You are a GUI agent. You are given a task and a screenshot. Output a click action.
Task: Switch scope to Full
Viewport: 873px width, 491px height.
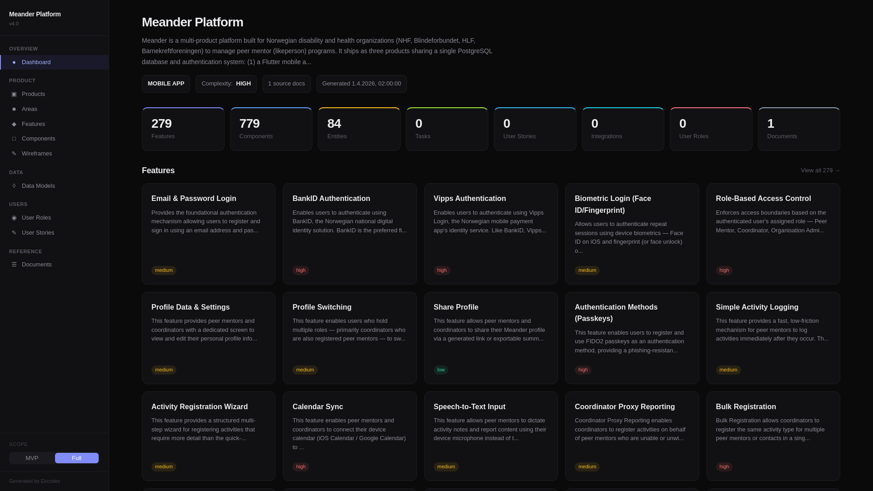click(77, 458)
